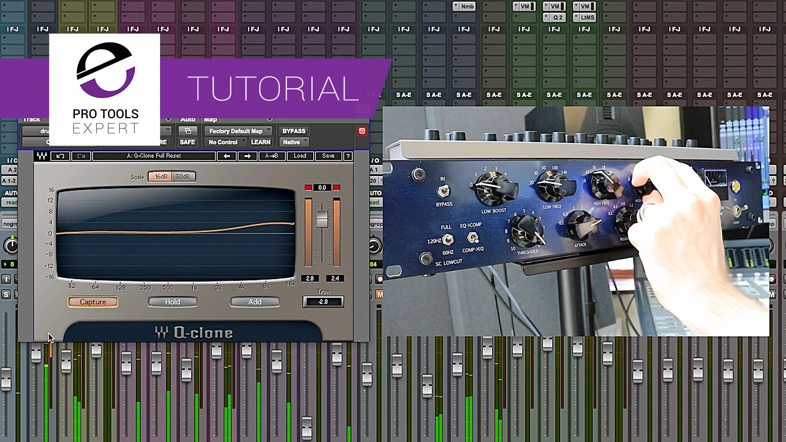Open the Save preset menu
The width and height of the screenshot is (786, 442).
tap(328, 156)
